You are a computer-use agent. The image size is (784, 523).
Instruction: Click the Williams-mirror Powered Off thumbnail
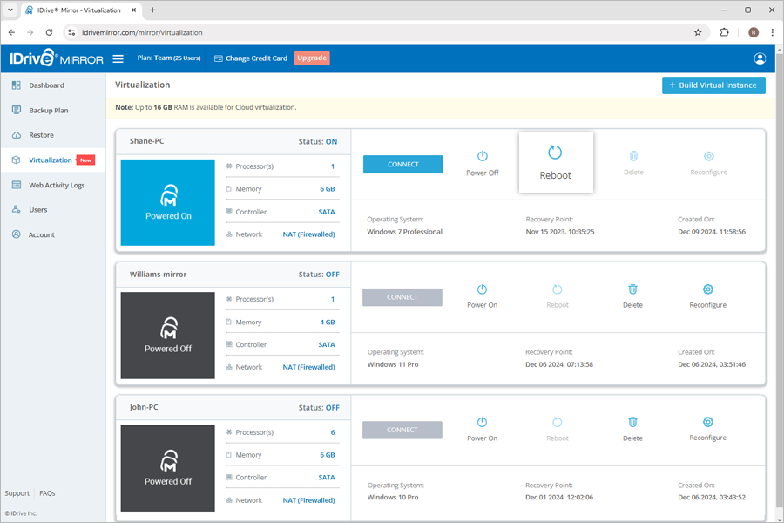click(x=168, y=336)
